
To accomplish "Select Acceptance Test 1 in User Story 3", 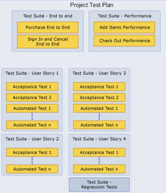I will coord(99,87).
